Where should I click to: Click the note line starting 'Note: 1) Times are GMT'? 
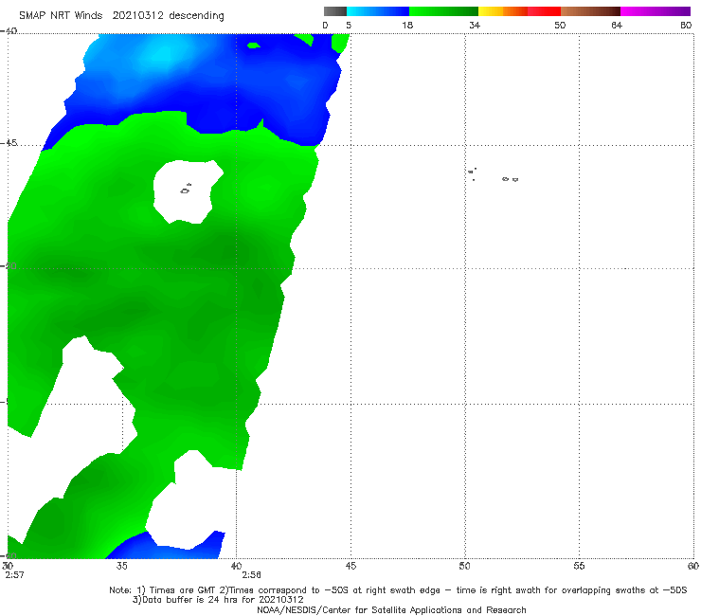[x=398, y=590]
